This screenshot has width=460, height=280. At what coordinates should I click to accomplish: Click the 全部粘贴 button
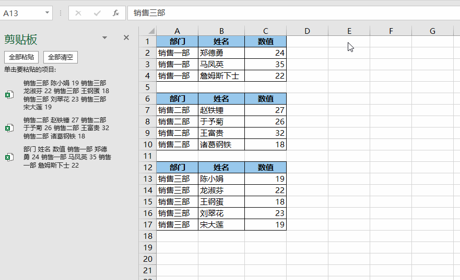click(x=21, y=57)
